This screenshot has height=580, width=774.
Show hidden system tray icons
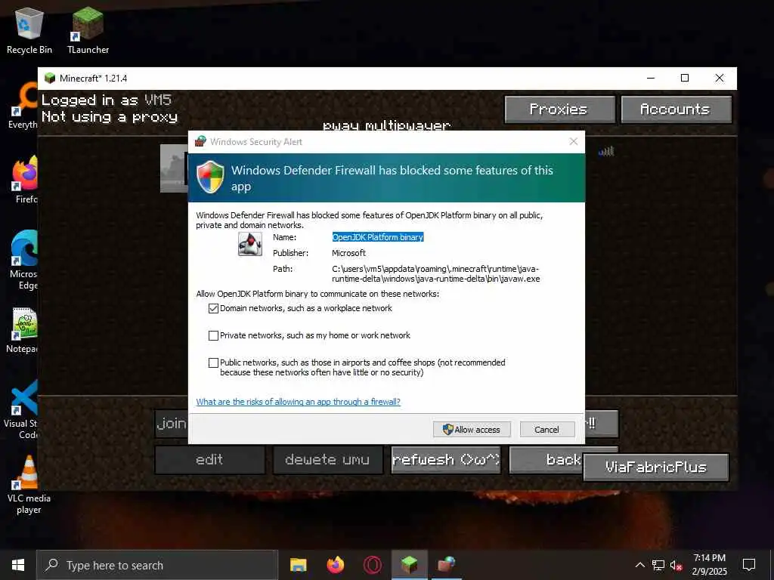click(639, 565)
